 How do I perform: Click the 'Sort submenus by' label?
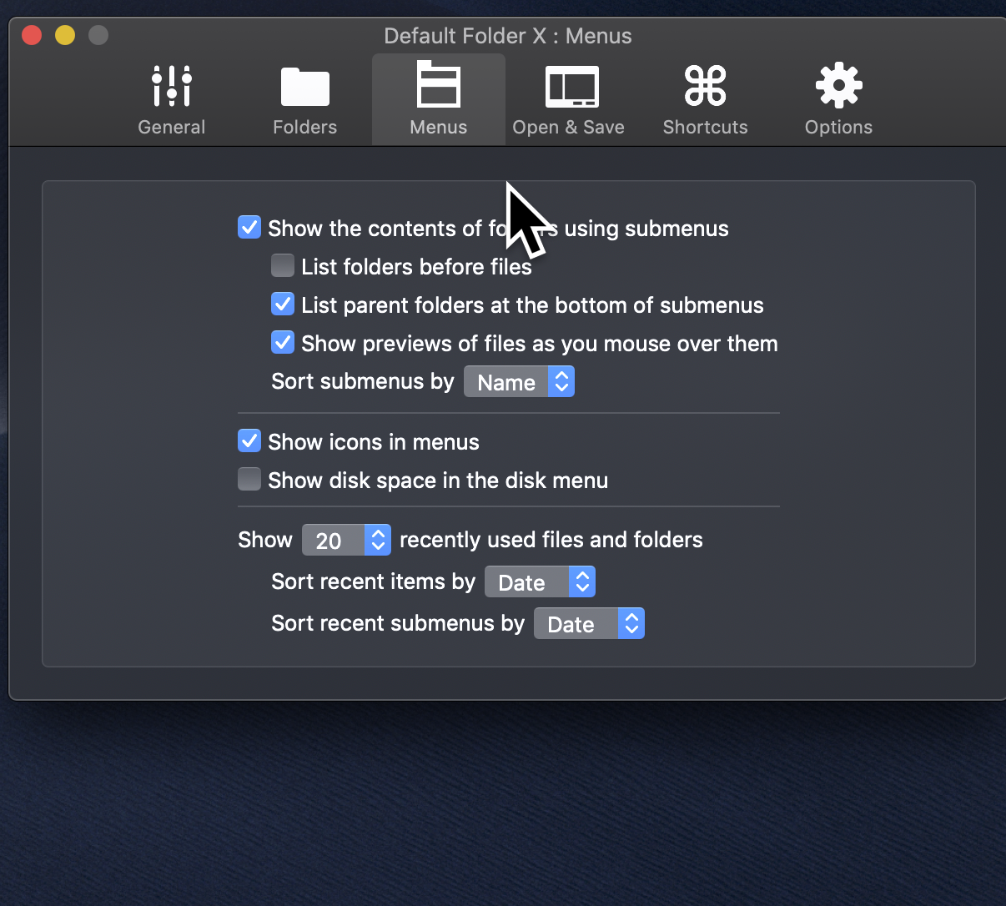pos(363,381)
